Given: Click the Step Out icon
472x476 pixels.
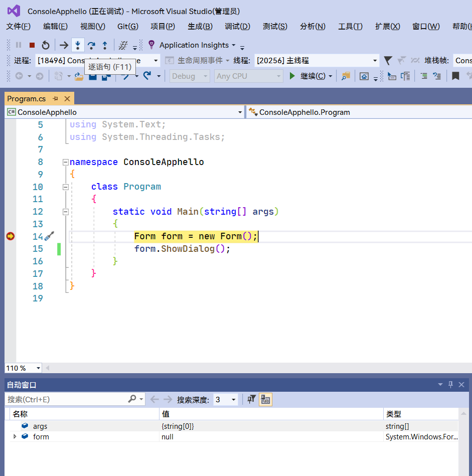Looking at the screenshot, I should pyautogui.click(x=105, y=45).
